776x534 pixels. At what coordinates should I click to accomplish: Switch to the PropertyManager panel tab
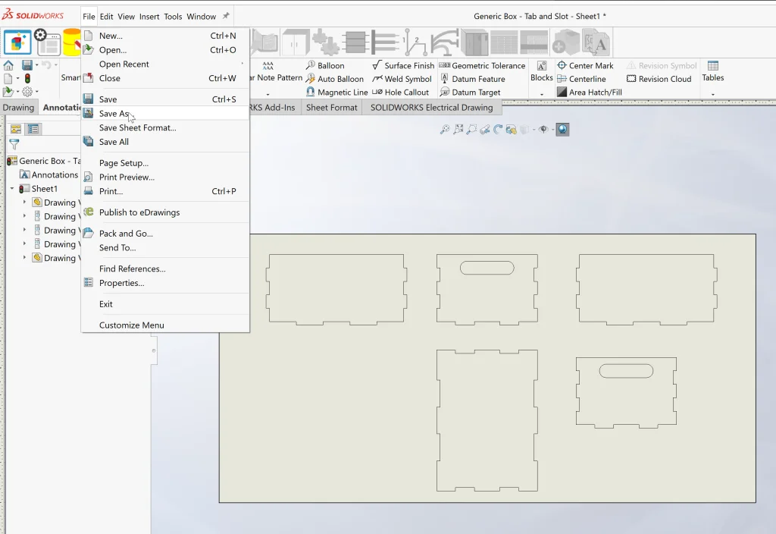[33, 129]
